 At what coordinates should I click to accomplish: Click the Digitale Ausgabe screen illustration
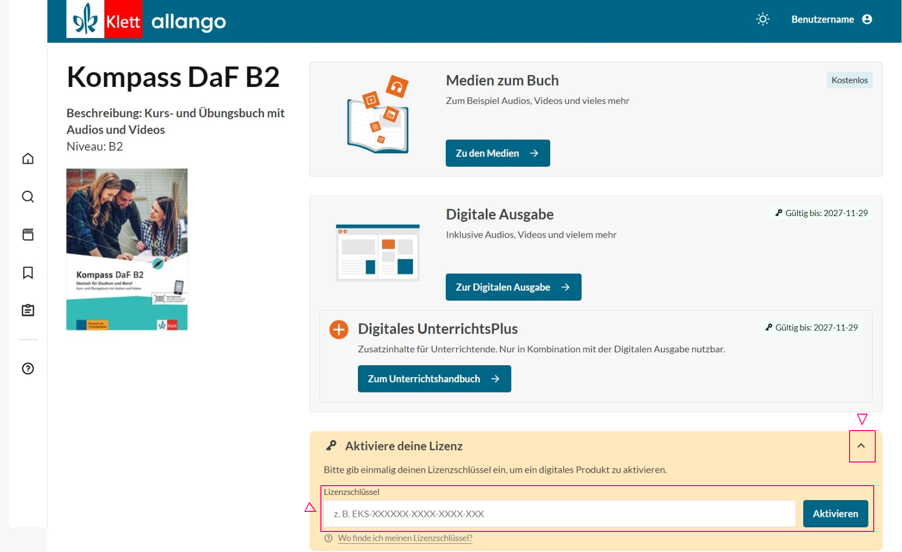(377, 253)
